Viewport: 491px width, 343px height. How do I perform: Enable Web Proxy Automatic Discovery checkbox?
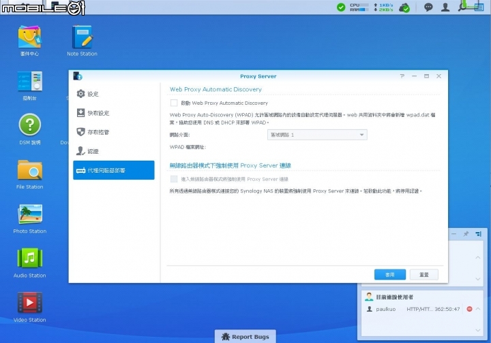pyautogui.click(x=174, y=103)
